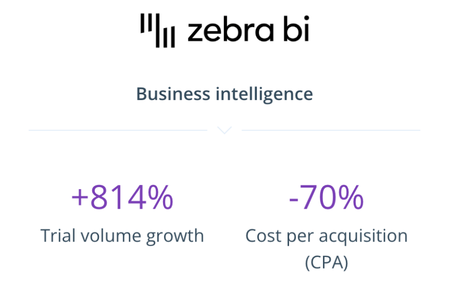Click the purple number 814
Screen dimensions: 449x284
point(116,198)
